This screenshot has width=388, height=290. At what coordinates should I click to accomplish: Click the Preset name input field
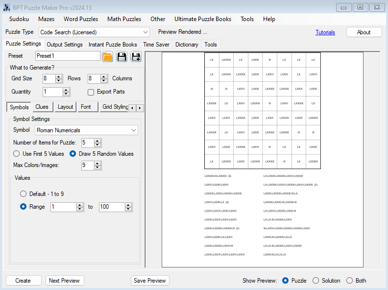68,56
